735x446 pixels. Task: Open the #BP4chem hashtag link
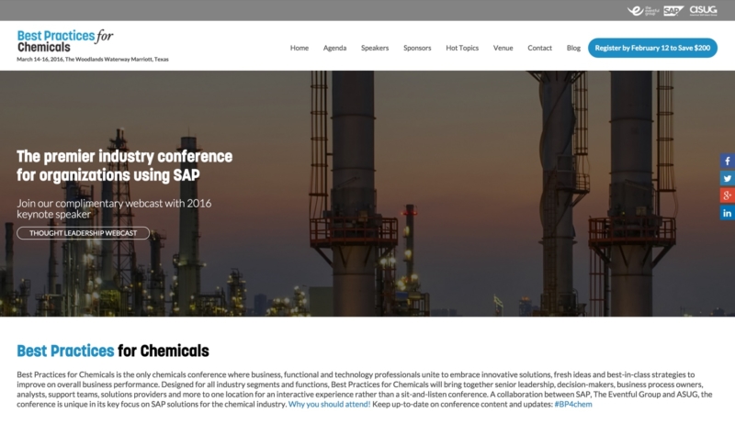click(x=572, y=405)
